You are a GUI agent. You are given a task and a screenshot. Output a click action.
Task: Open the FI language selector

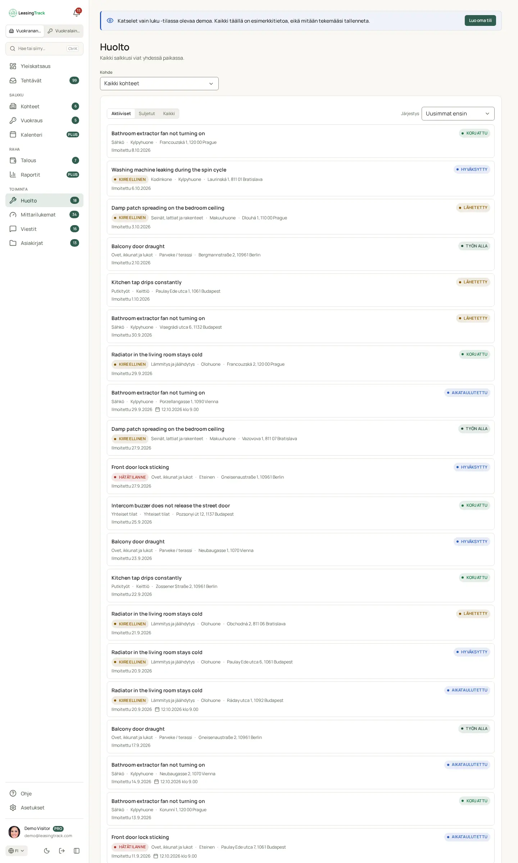[17, 851]
